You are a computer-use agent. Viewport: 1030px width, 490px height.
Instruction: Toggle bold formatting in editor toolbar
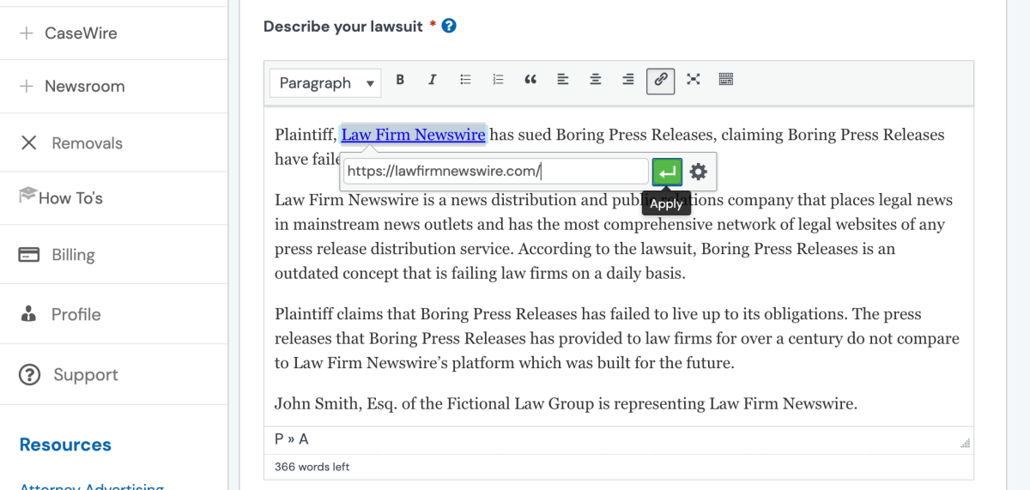click(400, 80)
